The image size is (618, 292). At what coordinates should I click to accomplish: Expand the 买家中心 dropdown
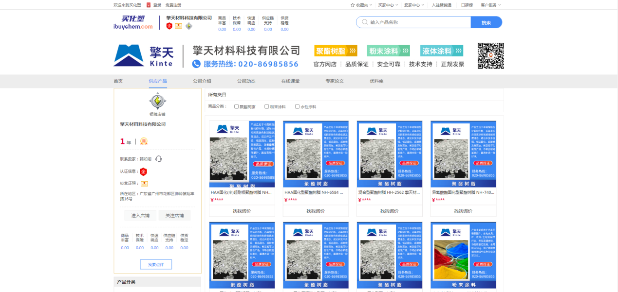388,5
